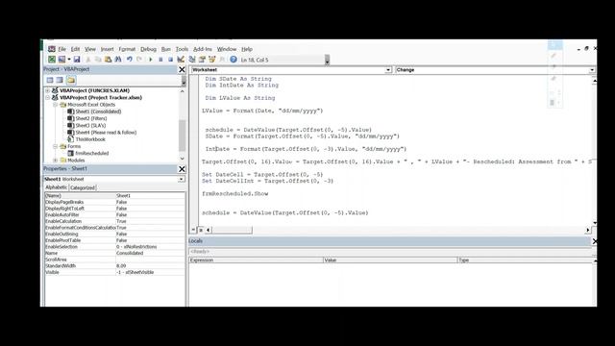Select Sheet2 (Filters) in project tree
This screenshot has height=346, width=615.
(91, 118)
